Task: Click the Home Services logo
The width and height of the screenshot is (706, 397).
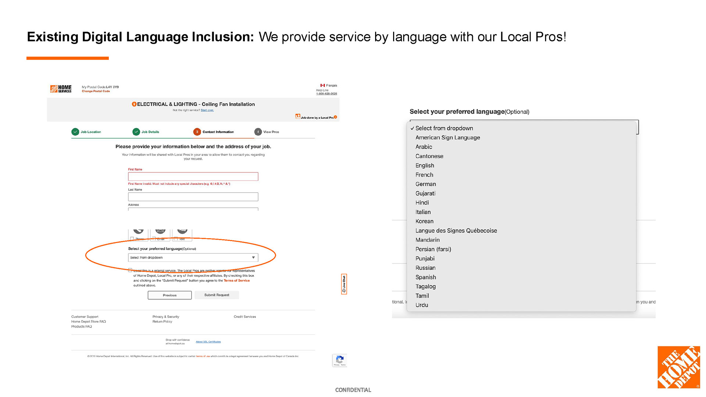Action: [61, 89]
